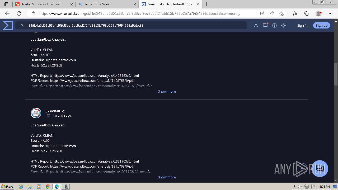This screenshot has height=190, width=338.
Task: Open the notifications chat icon
Action: coord(265,25)
